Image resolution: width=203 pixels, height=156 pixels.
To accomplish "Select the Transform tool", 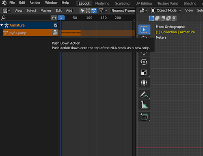I will [144, 82].
